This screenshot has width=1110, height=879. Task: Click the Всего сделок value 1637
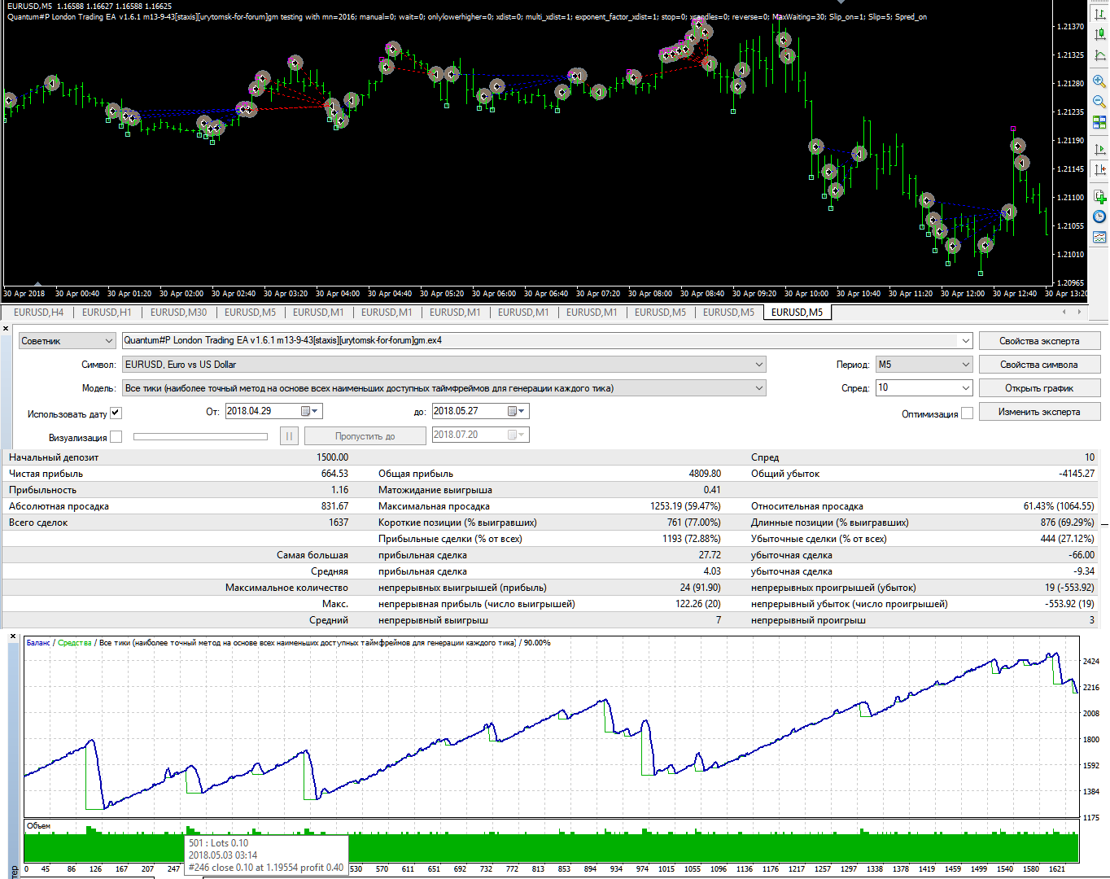339,523
